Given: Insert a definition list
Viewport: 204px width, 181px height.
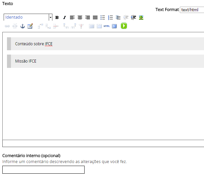Looking at the screenshot, I should click(118, 17).
